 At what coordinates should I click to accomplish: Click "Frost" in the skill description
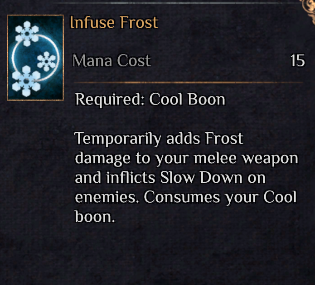[x=224, y=139]
